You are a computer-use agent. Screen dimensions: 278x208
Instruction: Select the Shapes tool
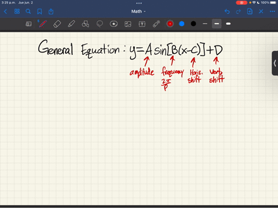point(85,24)
